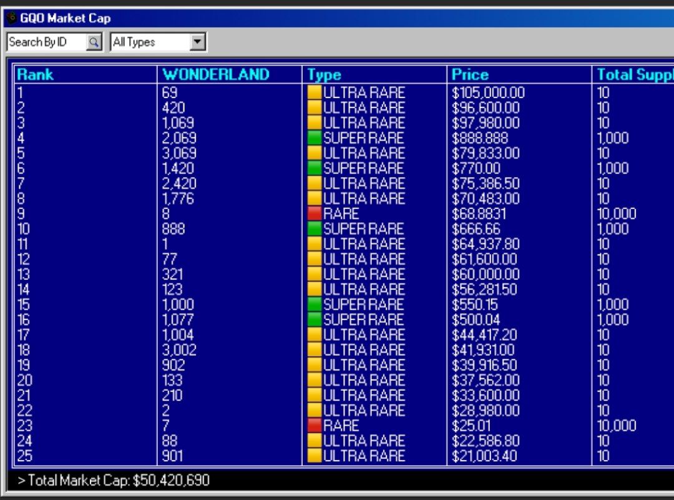The width and height of the screenshot is (674, 500).
Task: Sort by the Type column header
Action: pos(324,74)
